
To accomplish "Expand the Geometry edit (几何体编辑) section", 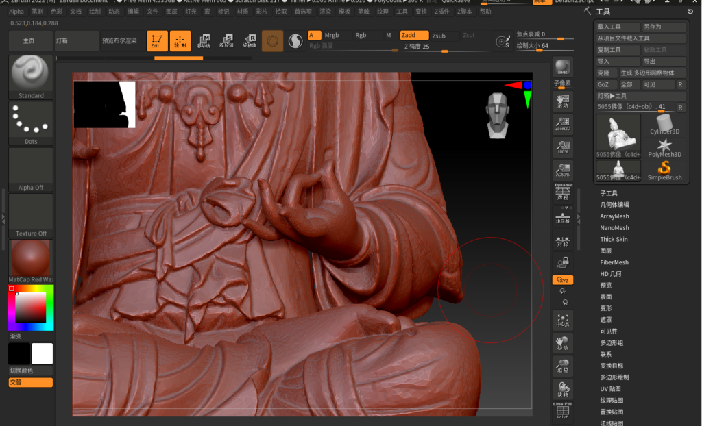I will click(614, 205).
